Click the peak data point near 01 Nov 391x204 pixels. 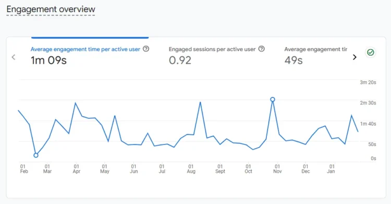coord(273,99)
